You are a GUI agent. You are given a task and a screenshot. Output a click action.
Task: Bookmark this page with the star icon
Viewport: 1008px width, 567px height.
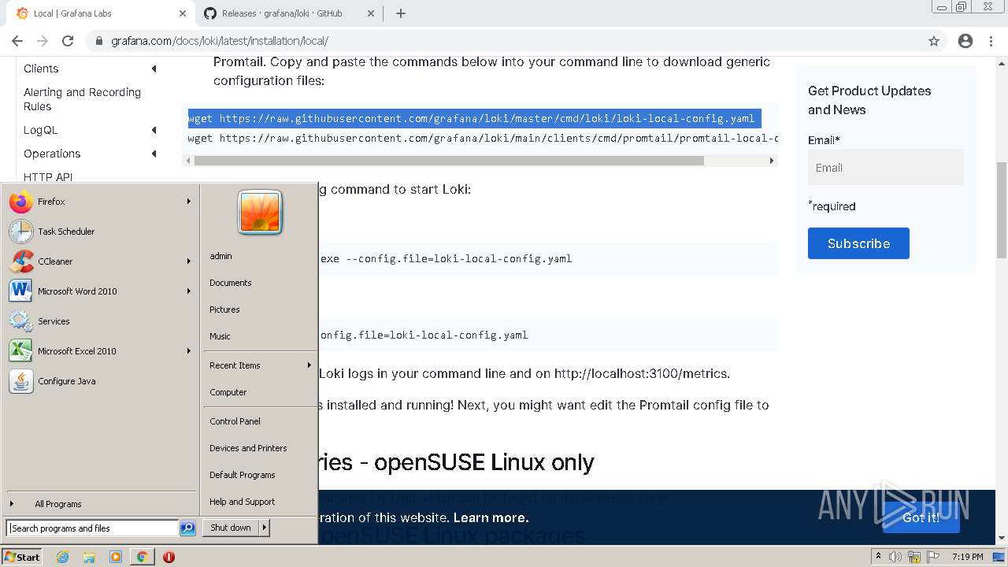point(934,41)
